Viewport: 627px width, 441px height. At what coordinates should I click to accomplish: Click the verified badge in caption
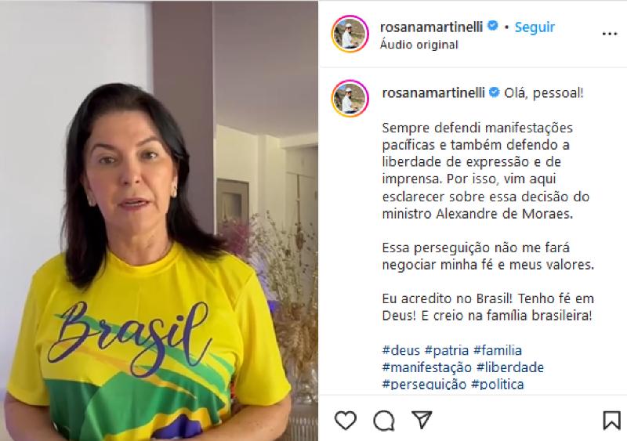coord(495,92)
